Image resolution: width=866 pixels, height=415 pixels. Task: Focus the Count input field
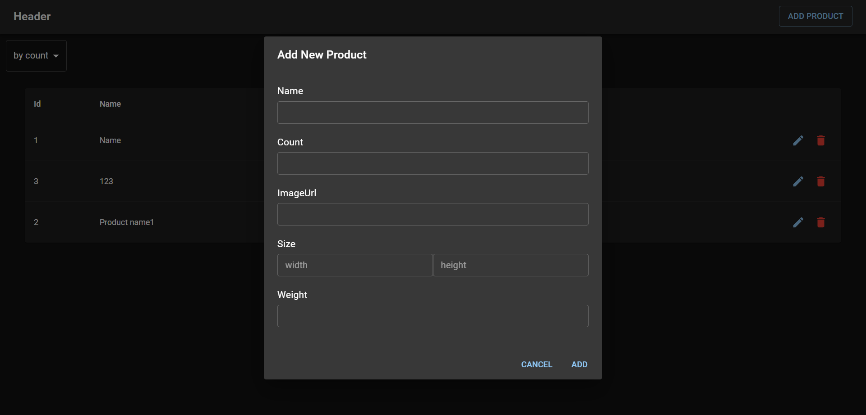click(433, 163)
